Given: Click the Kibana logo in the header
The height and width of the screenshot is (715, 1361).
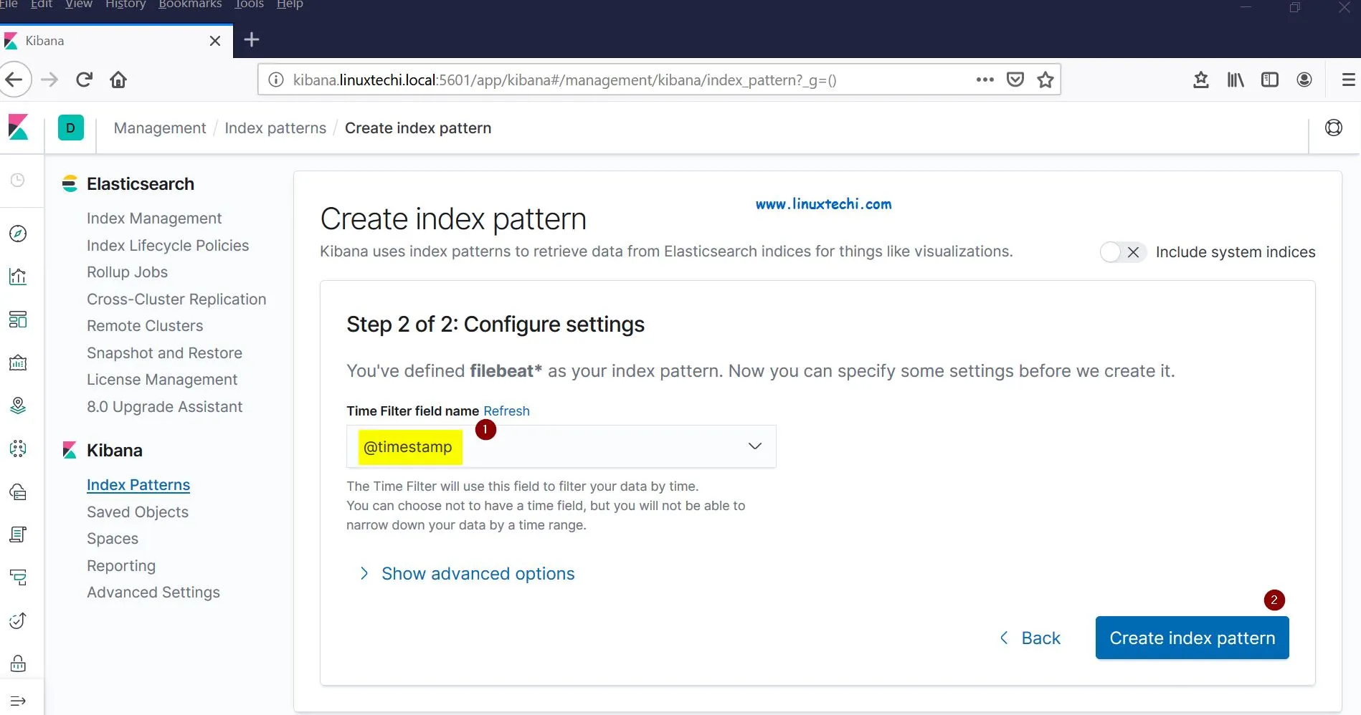Looking at the screenshot, I should pyautogui.click(x=16, y=128).
